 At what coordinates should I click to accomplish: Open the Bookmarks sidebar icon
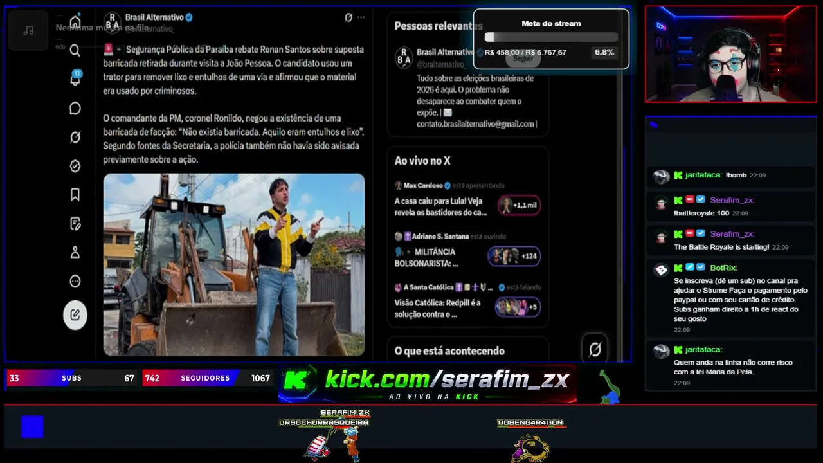click(x=75, y=194)
